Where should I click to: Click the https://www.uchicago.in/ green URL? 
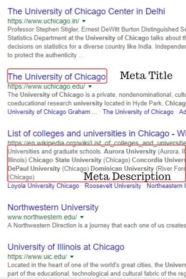pos(43,21)
